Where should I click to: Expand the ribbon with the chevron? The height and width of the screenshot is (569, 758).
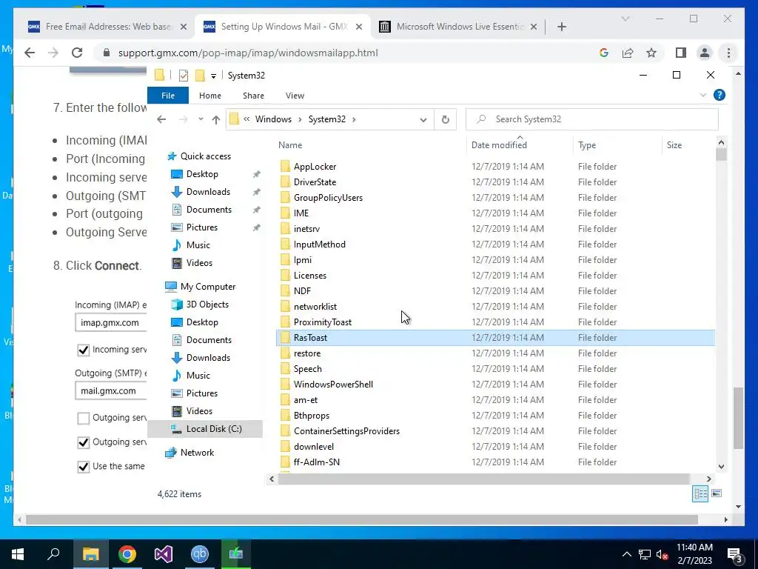pyautogui.click(x=703, y=96)
